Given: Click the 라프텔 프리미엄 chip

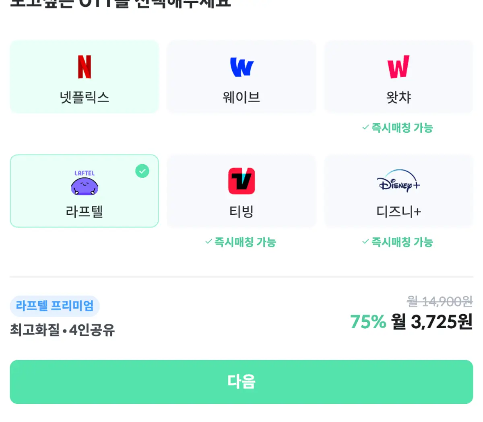Looking at the screenshot, I should pyautogui.click(x=54, y=306).
